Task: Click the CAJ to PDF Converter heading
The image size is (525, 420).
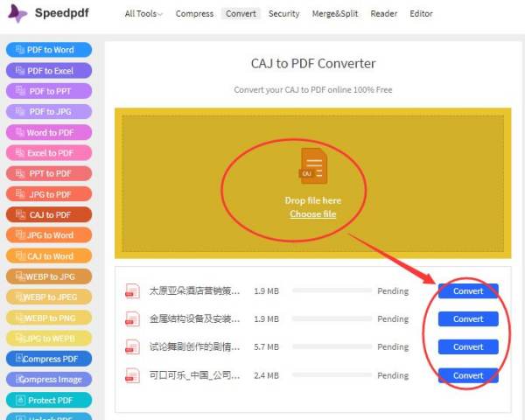Action: [x=313, y=64]
